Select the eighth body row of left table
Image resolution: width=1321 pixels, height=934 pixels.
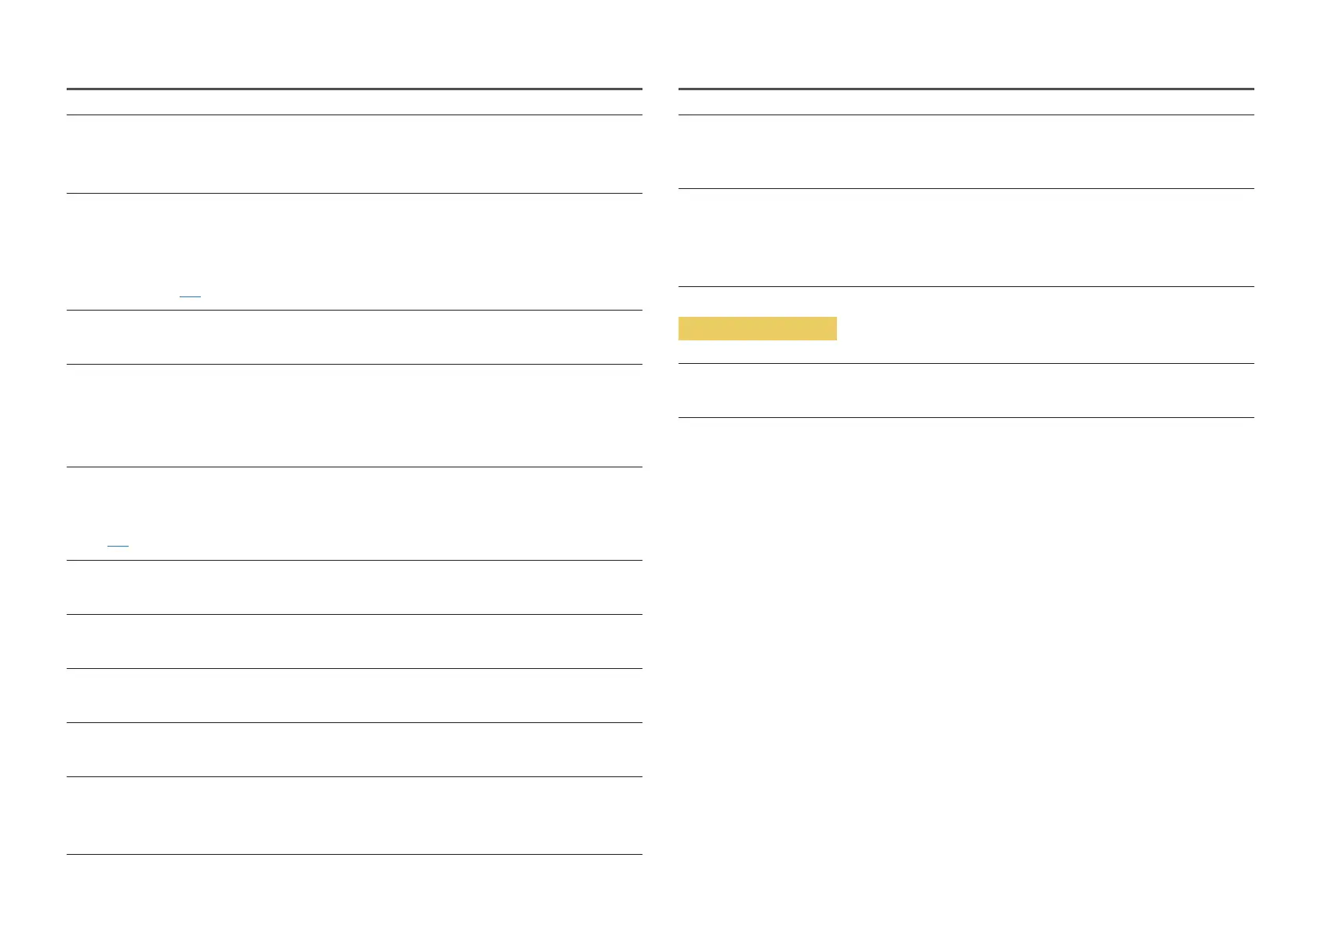click(354, 696)
